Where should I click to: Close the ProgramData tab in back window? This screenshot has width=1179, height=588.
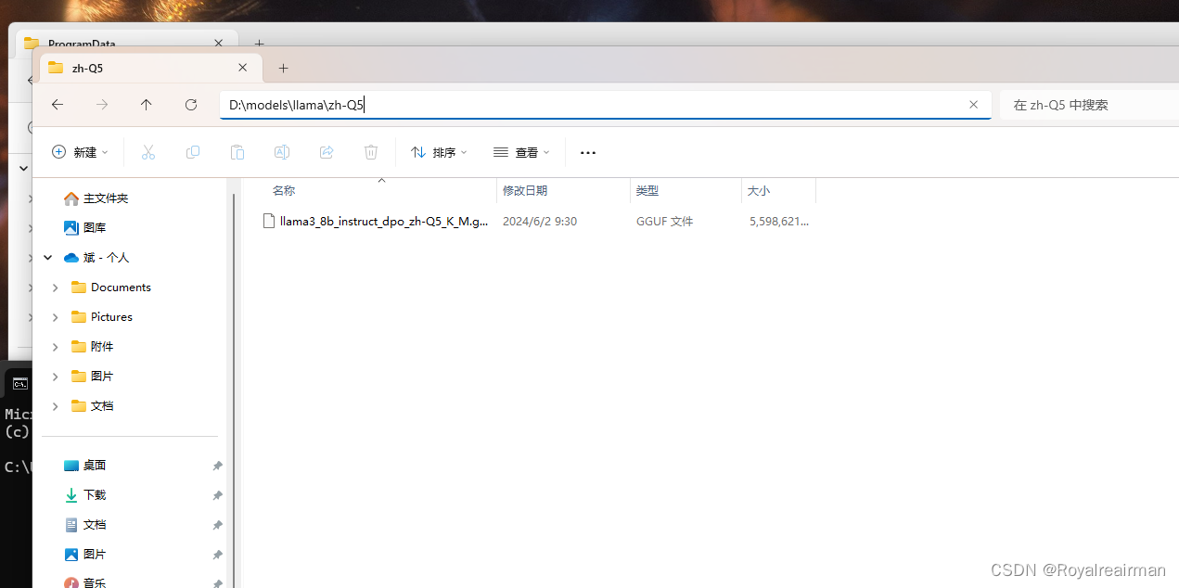click(x=218, y=43)
